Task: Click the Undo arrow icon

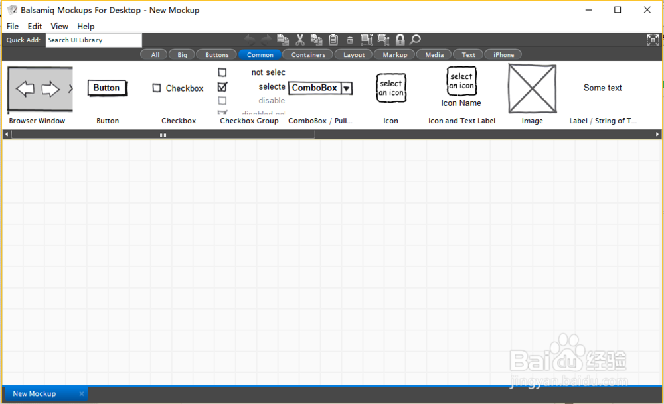Action: coord(250,40)
